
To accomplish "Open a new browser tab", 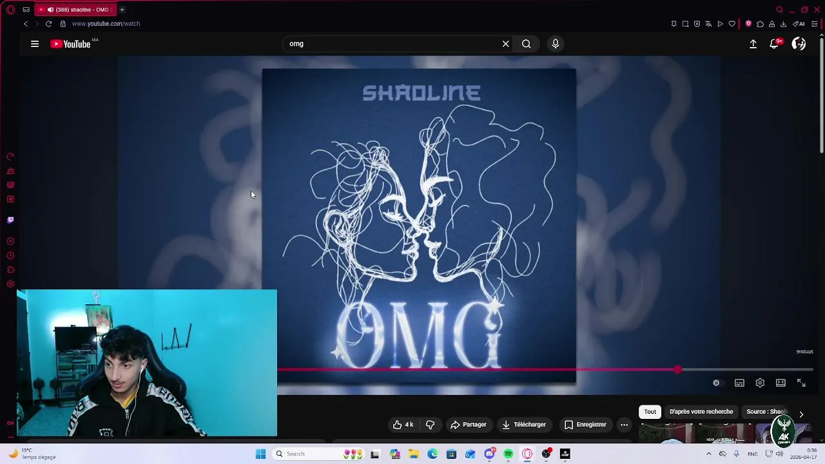I will tap(122, 10).
